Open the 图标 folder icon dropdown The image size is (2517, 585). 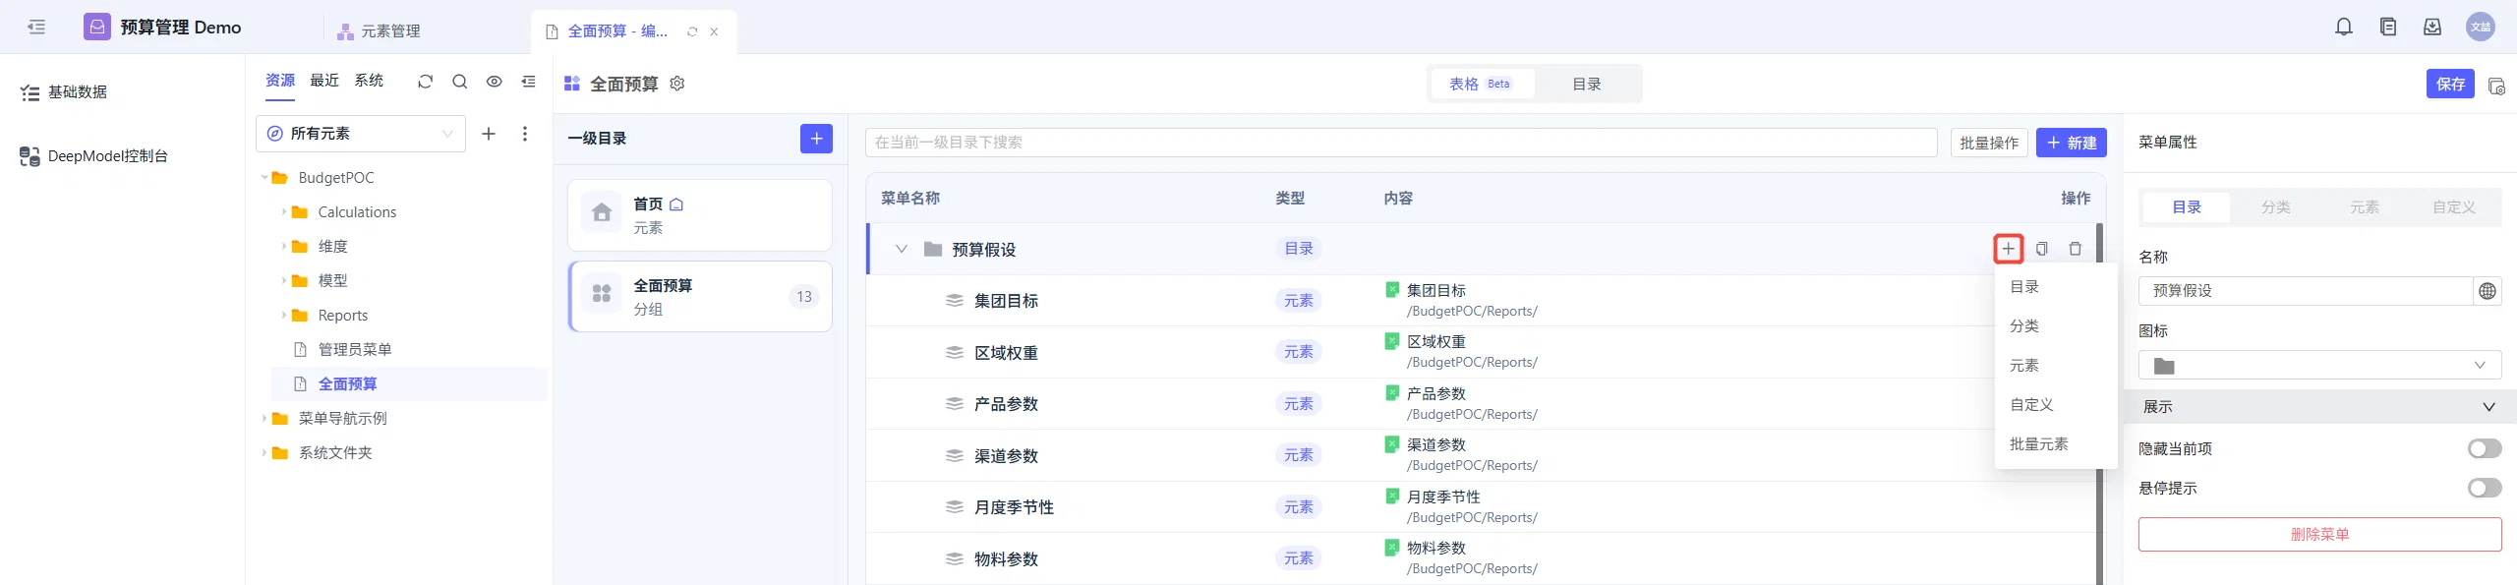[x=2319, y=366]
